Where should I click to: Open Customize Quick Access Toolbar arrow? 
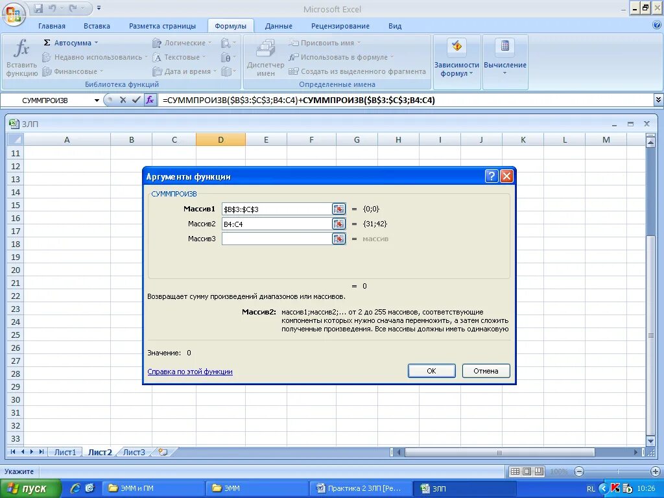pos(99,8)
